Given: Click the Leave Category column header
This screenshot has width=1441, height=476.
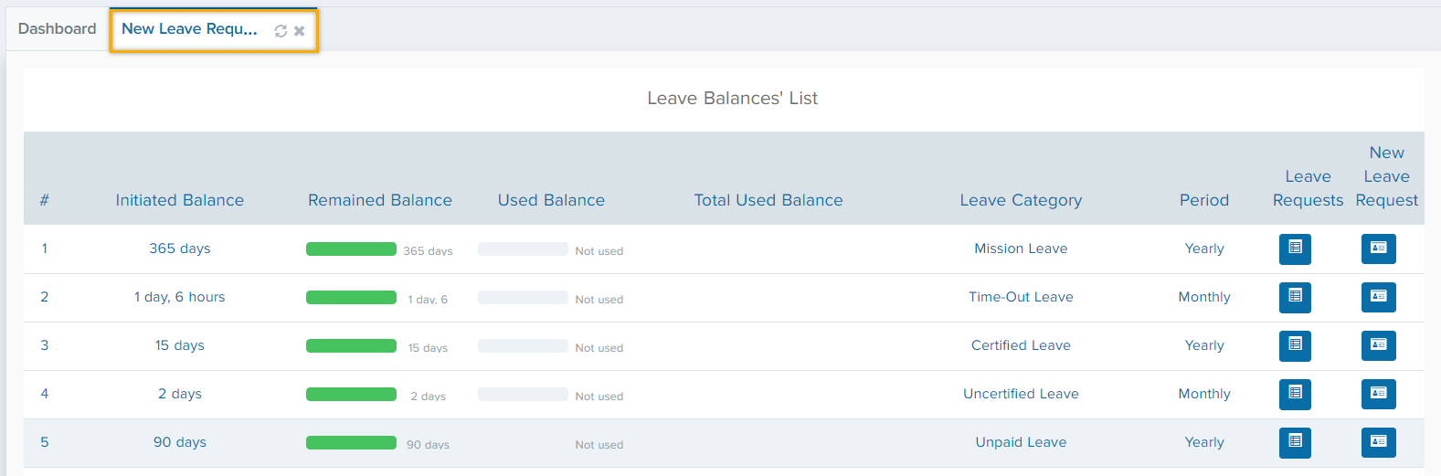Looking at the screenshot, I should tap(1021, 200).
